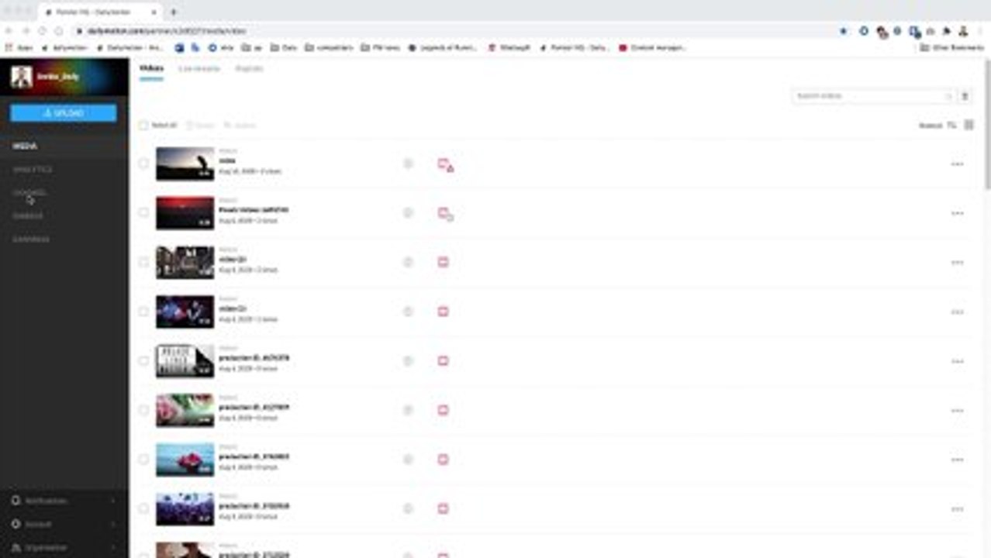The width and height of the screenshot is (991, 558).
Task: Click visibility icon on video (2) row
Action: pos(408,262)
